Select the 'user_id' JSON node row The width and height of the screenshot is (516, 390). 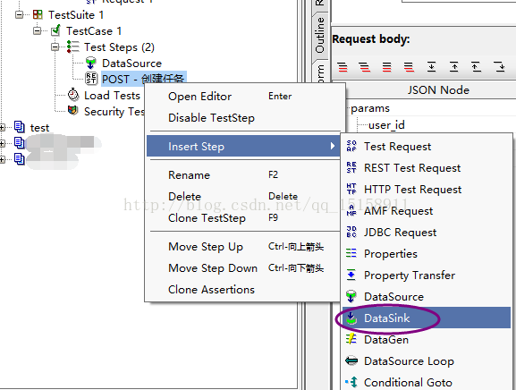386,125
